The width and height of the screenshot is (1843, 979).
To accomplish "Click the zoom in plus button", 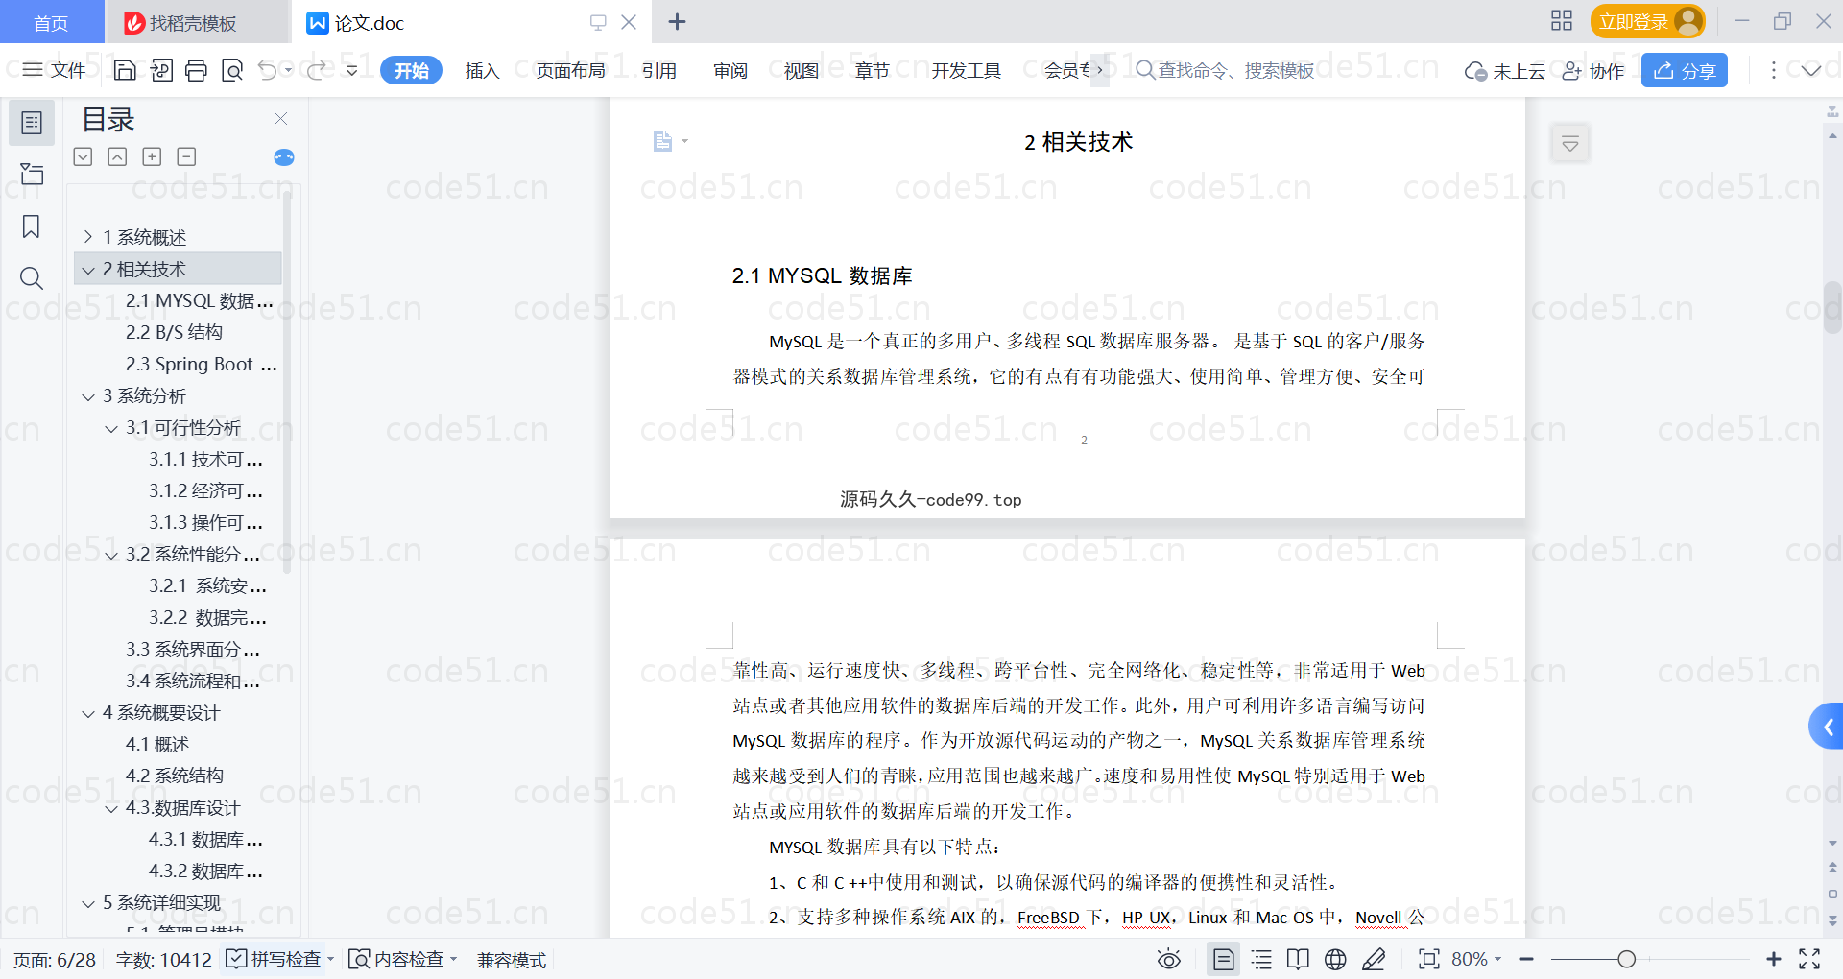I will (x=1774, y=959).
